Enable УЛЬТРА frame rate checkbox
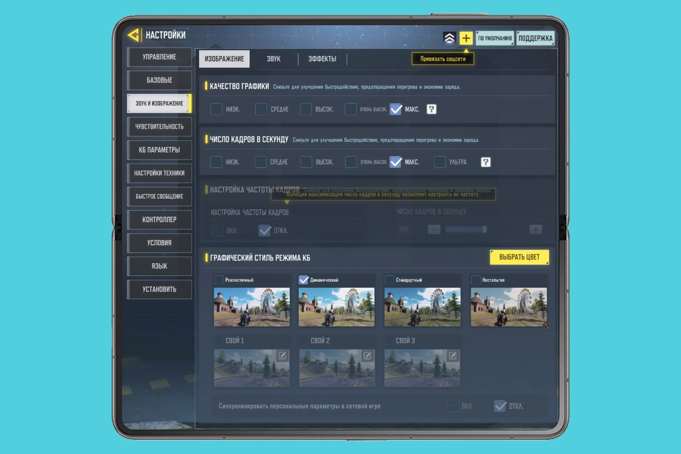Screen dimensions: 681x454 pos(439,162)
